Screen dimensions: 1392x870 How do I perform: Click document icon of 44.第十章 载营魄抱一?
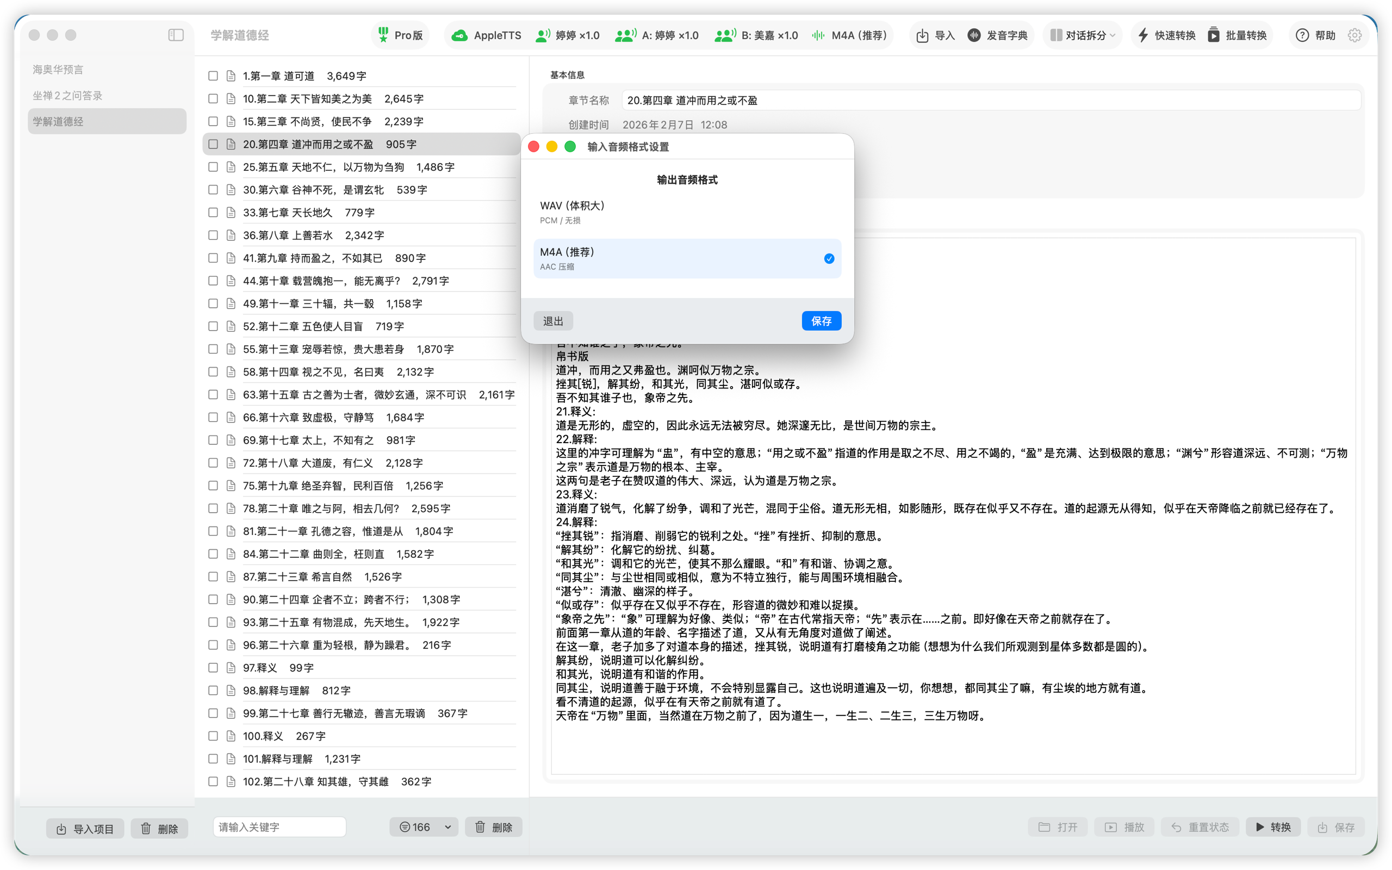[231, 281]
